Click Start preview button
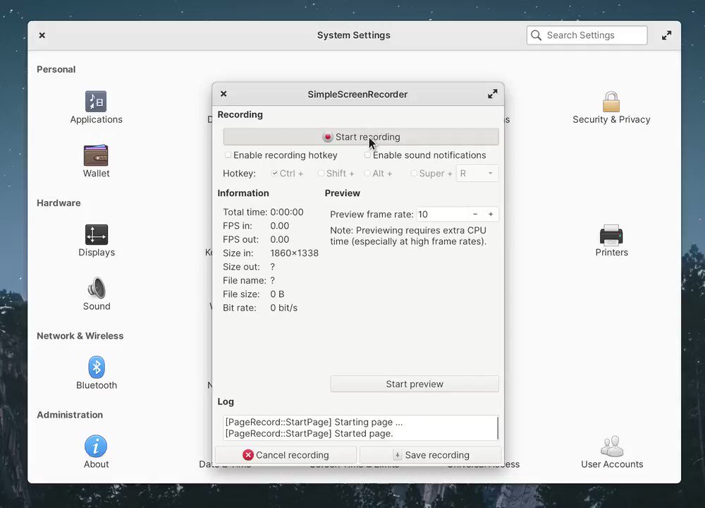The image size is (705, 508). (415, 384)
